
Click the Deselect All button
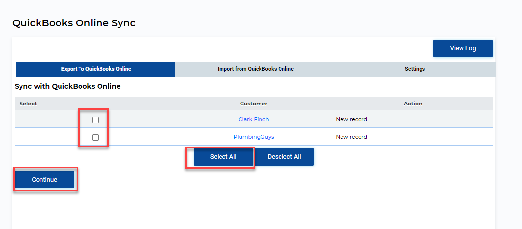284,157
